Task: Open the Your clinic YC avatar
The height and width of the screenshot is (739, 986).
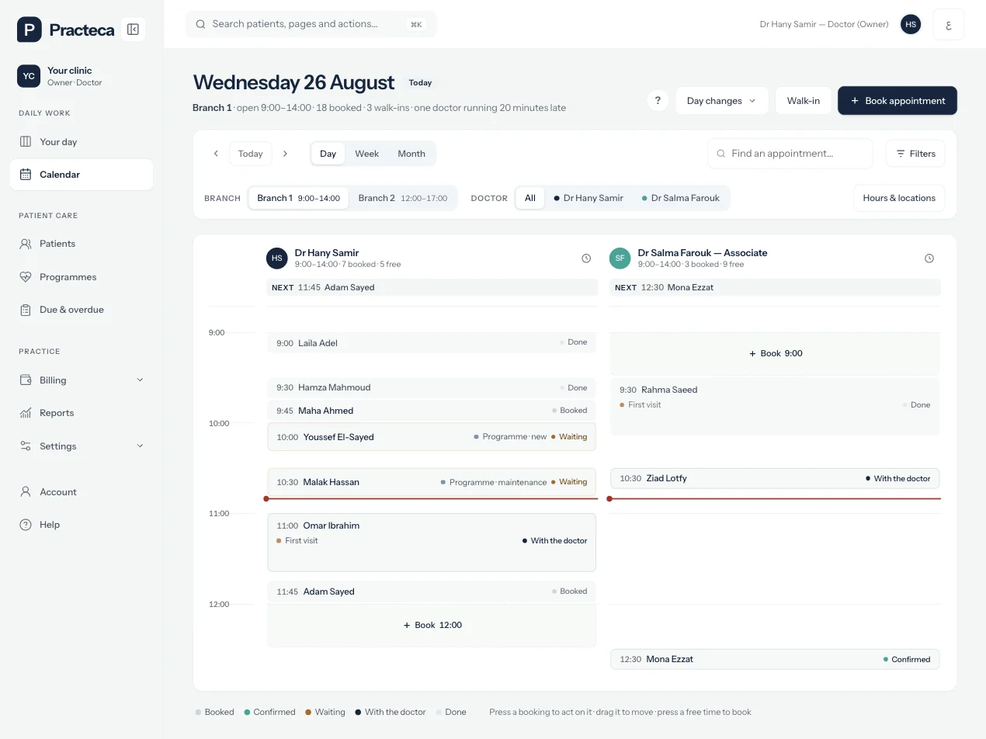Action: point(29,76)
